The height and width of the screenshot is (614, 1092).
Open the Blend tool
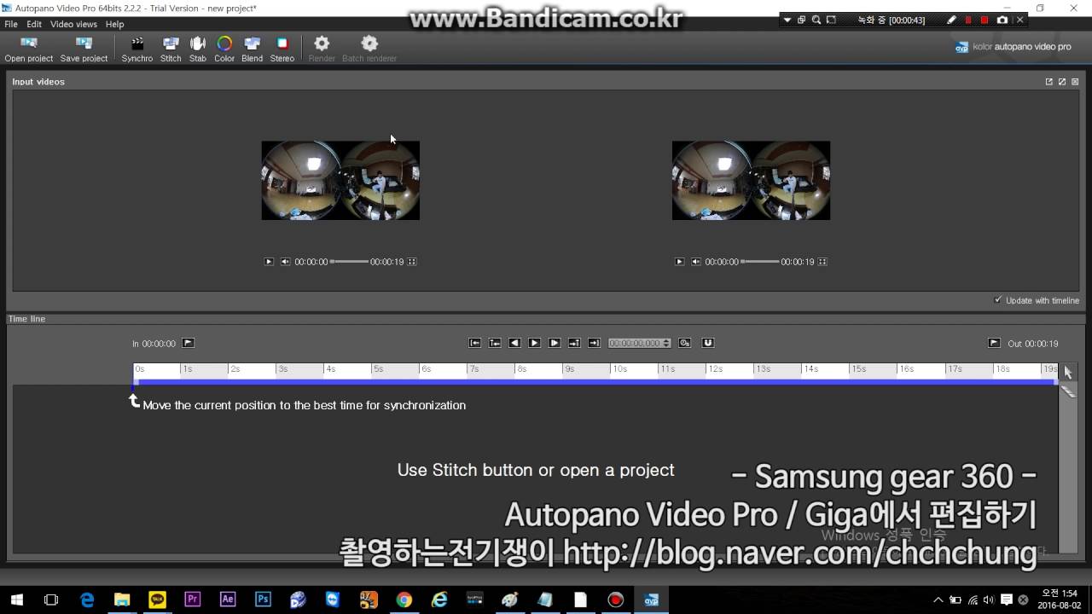252,49
